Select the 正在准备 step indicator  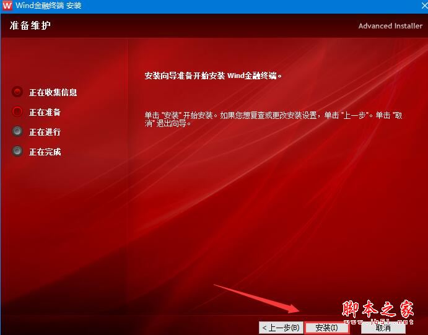point(17,111)
